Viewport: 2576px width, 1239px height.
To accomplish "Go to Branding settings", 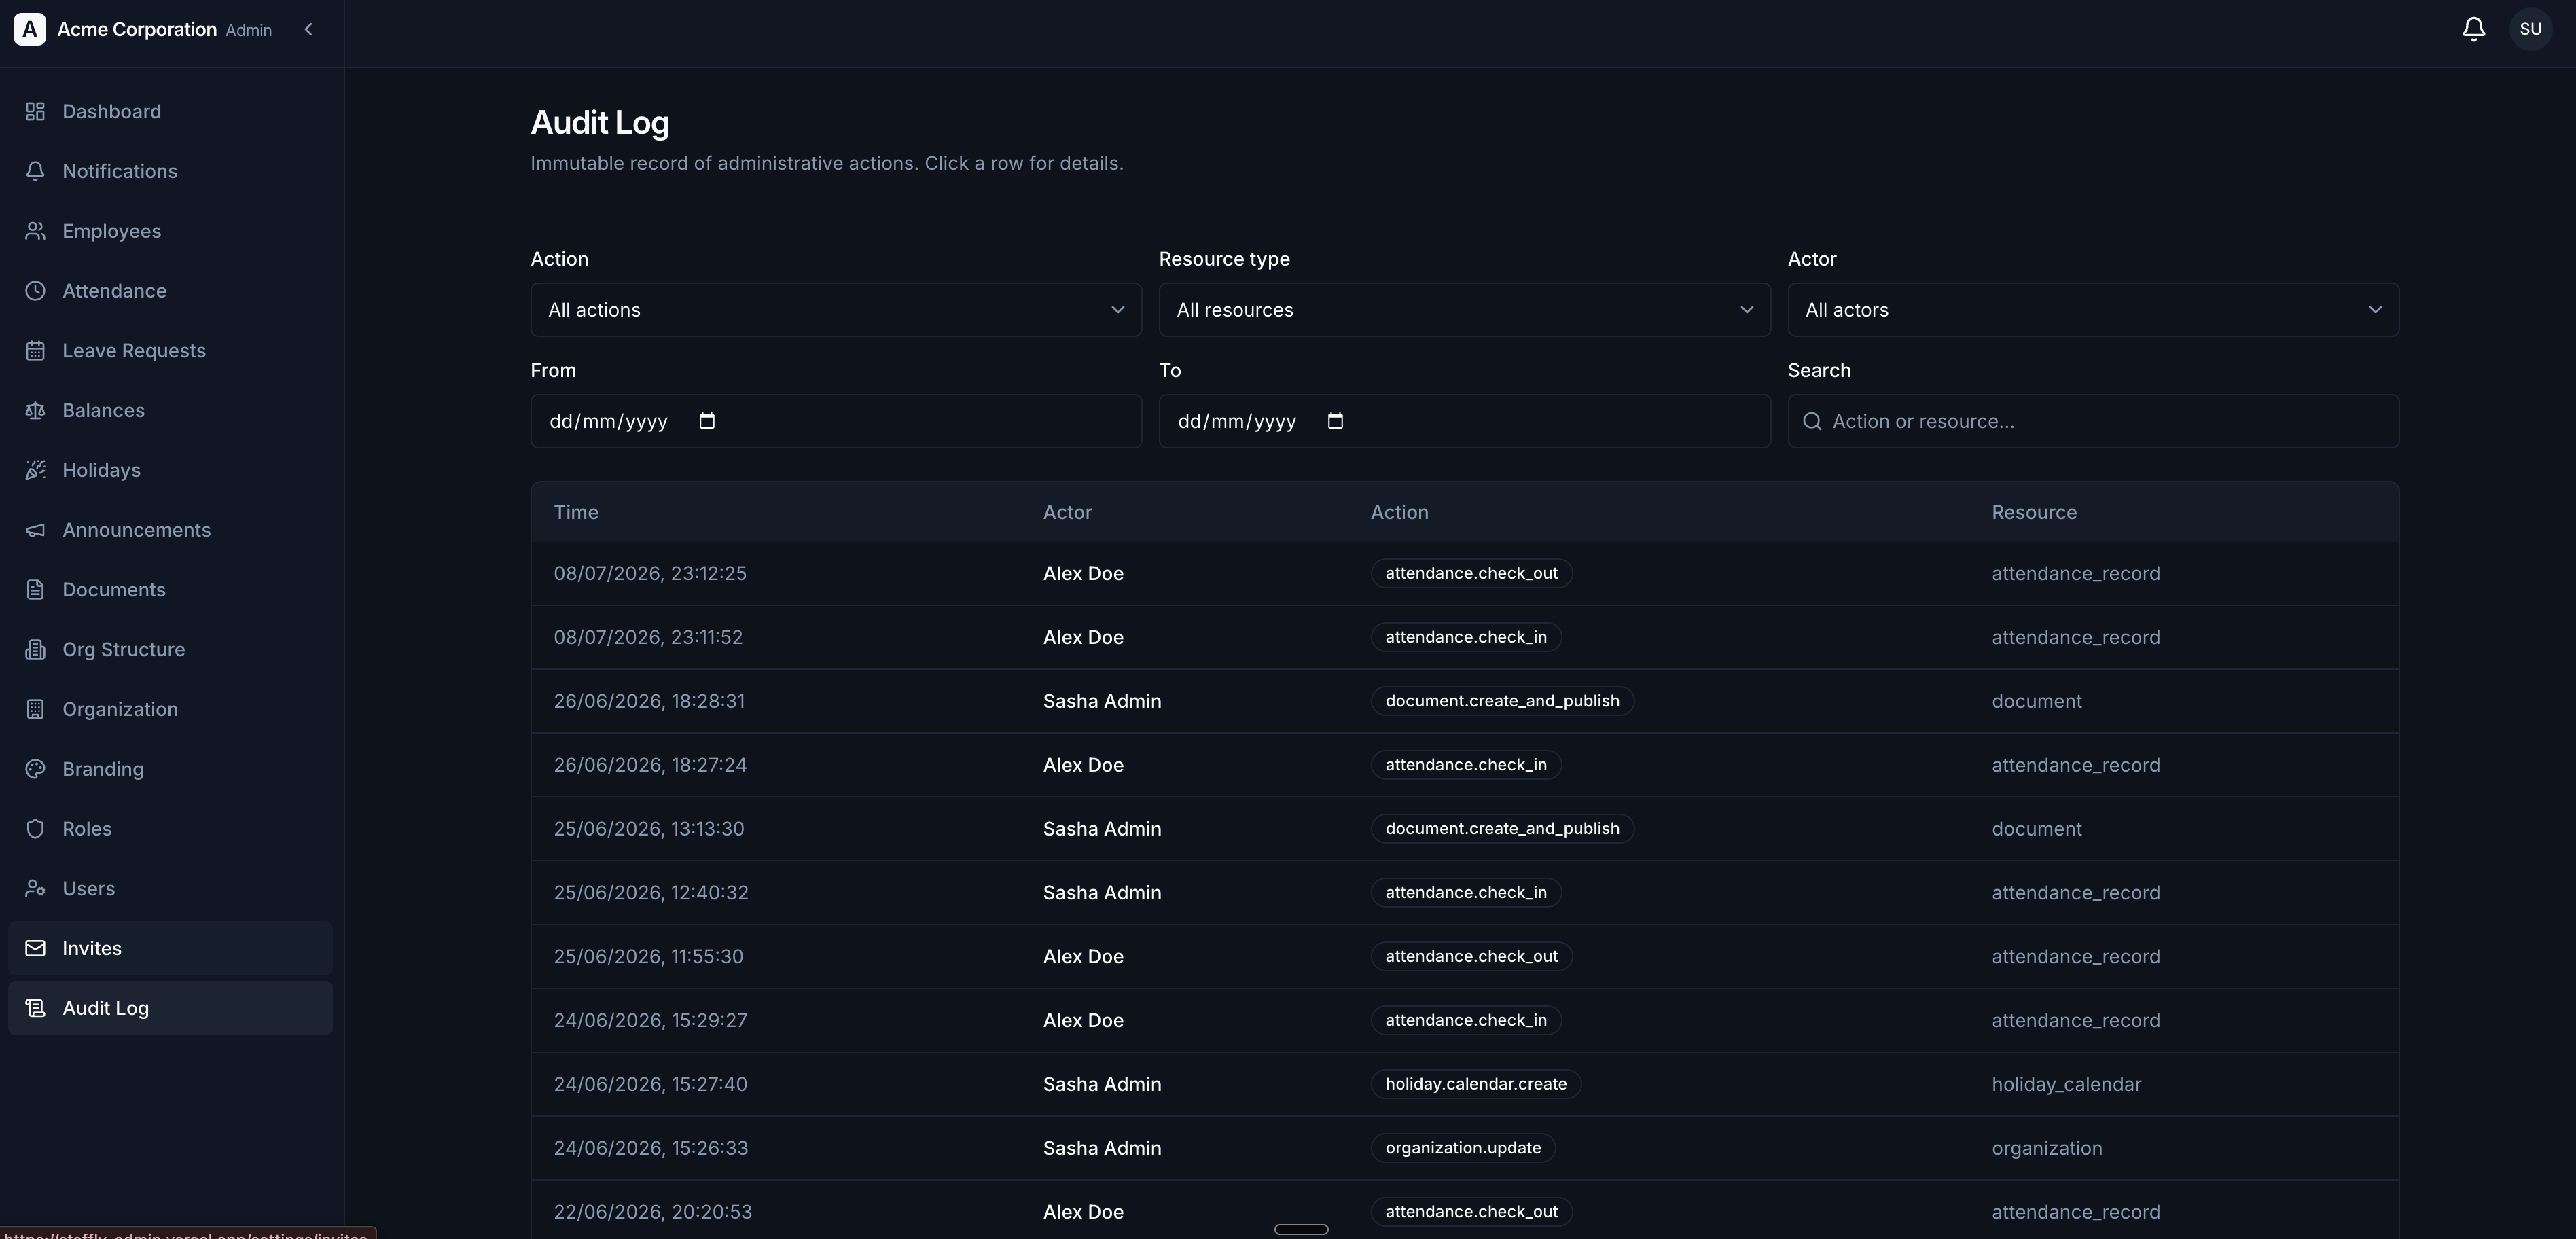I will point(170,769).
